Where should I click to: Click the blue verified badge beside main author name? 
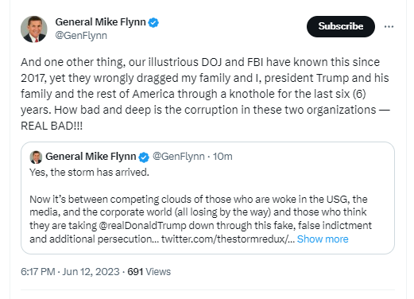[153, 22]
